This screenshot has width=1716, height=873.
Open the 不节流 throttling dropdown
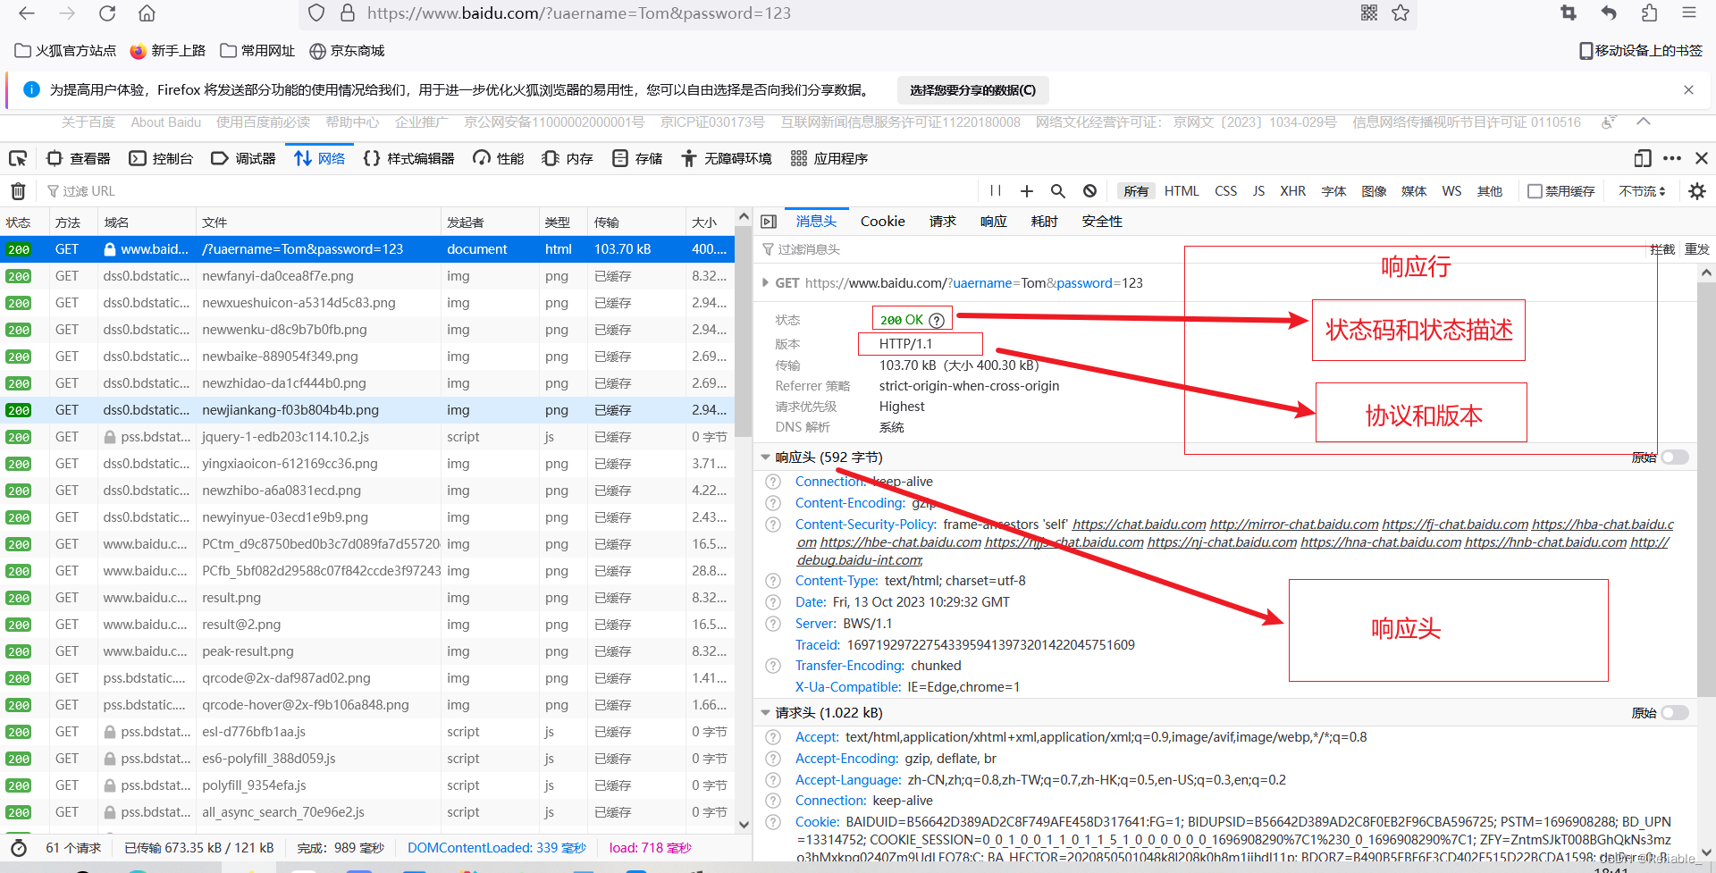pos(1643,191)
